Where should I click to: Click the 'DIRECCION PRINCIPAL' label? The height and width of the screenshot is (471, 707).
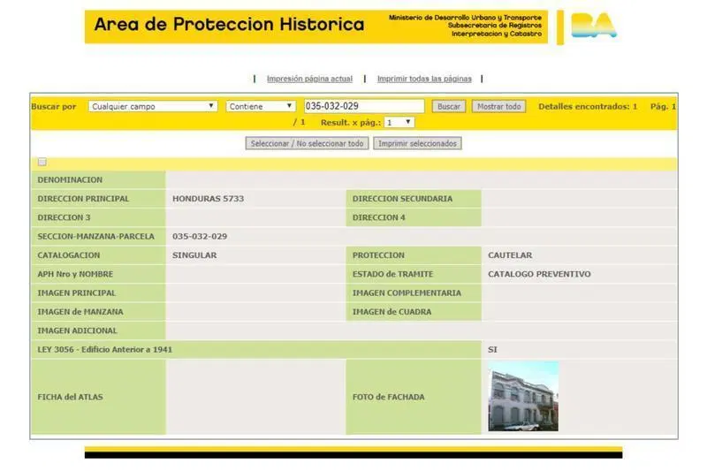[83, 199]
